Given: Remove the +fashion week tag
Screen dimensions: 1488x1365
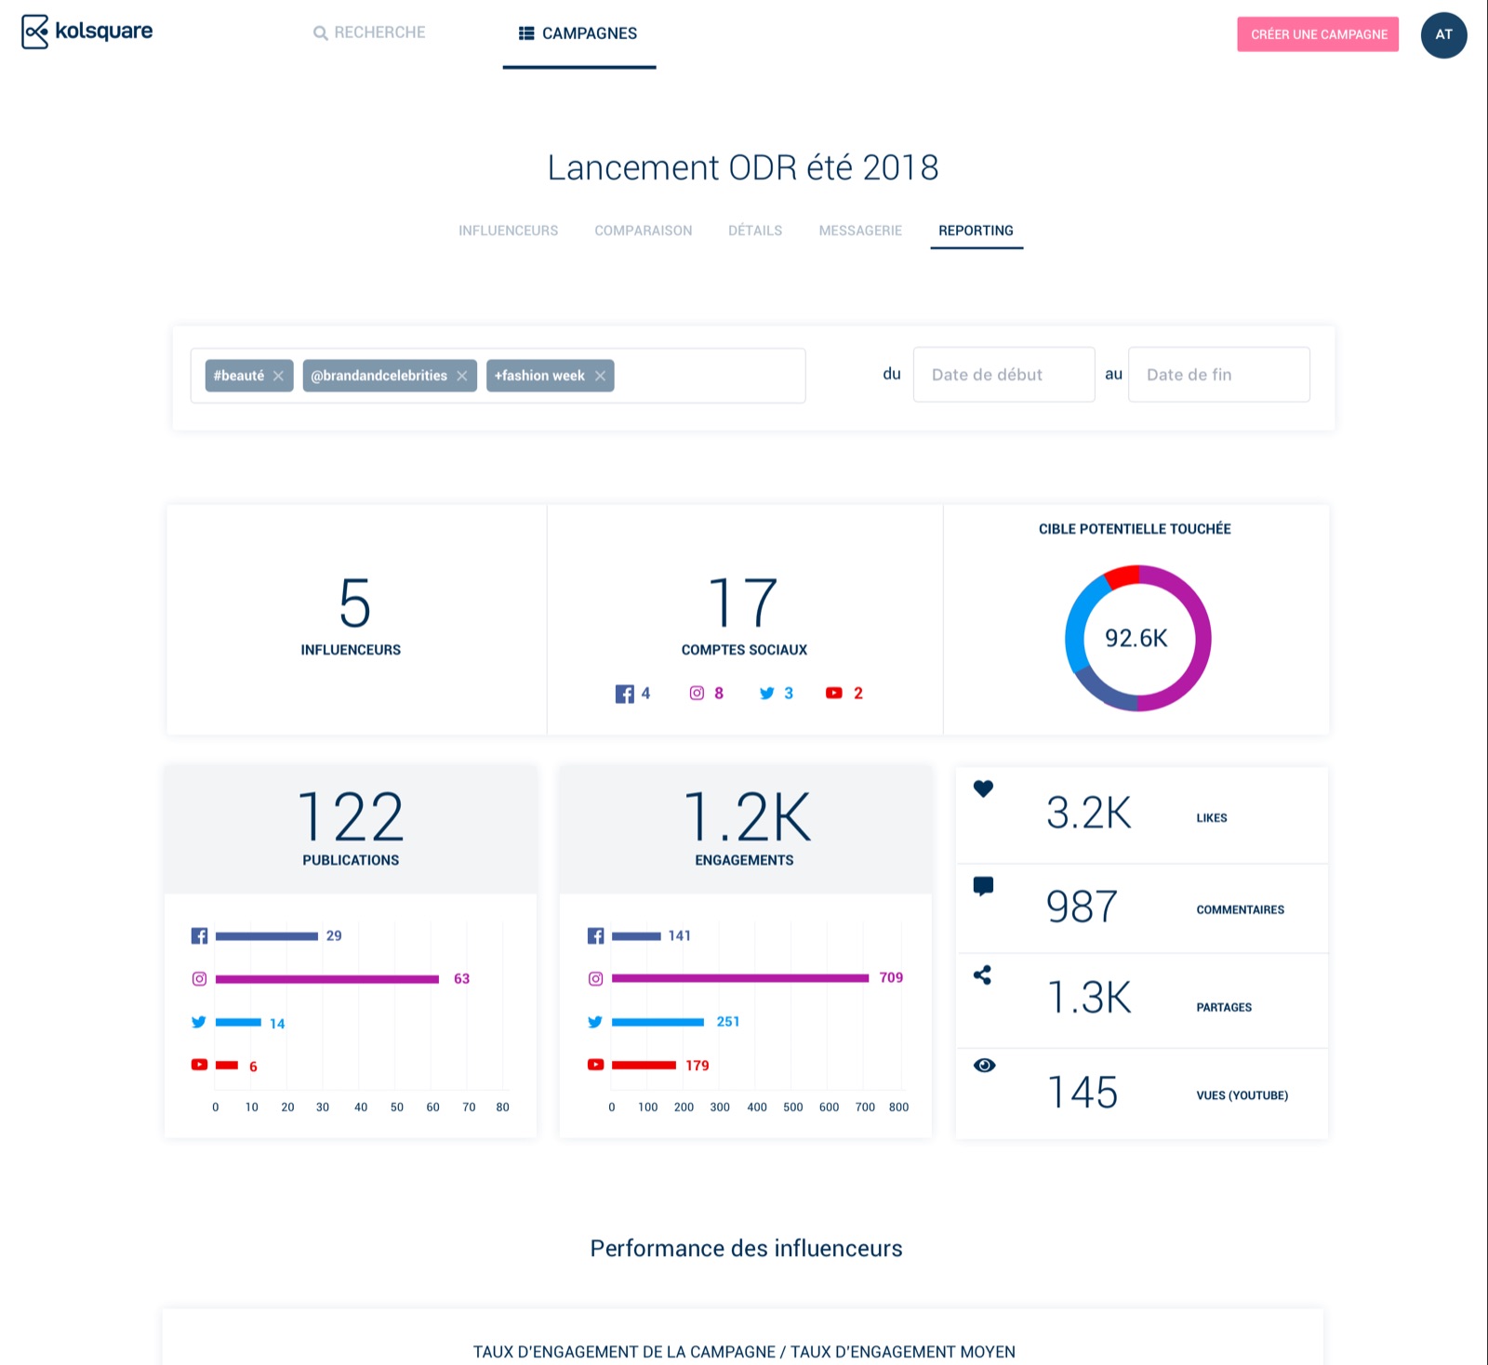Looking at the screenshot, I should [x=600, y=376].
